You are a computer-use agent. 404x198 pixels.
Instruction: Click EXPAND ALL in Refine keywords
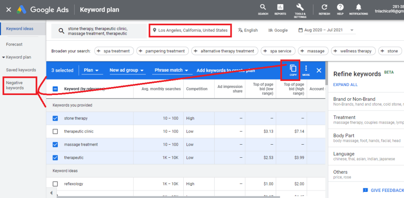pos(345,85)
